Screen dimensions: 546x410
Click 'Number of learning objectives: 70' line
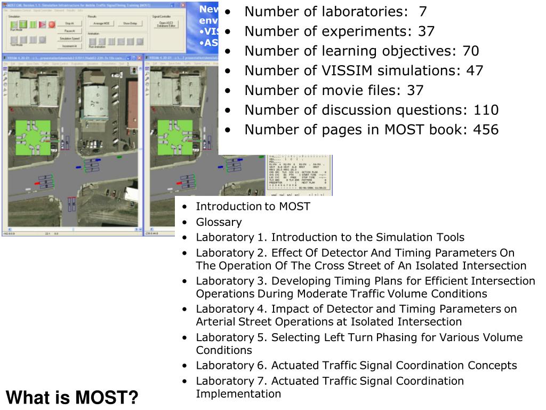coord(362,51)
